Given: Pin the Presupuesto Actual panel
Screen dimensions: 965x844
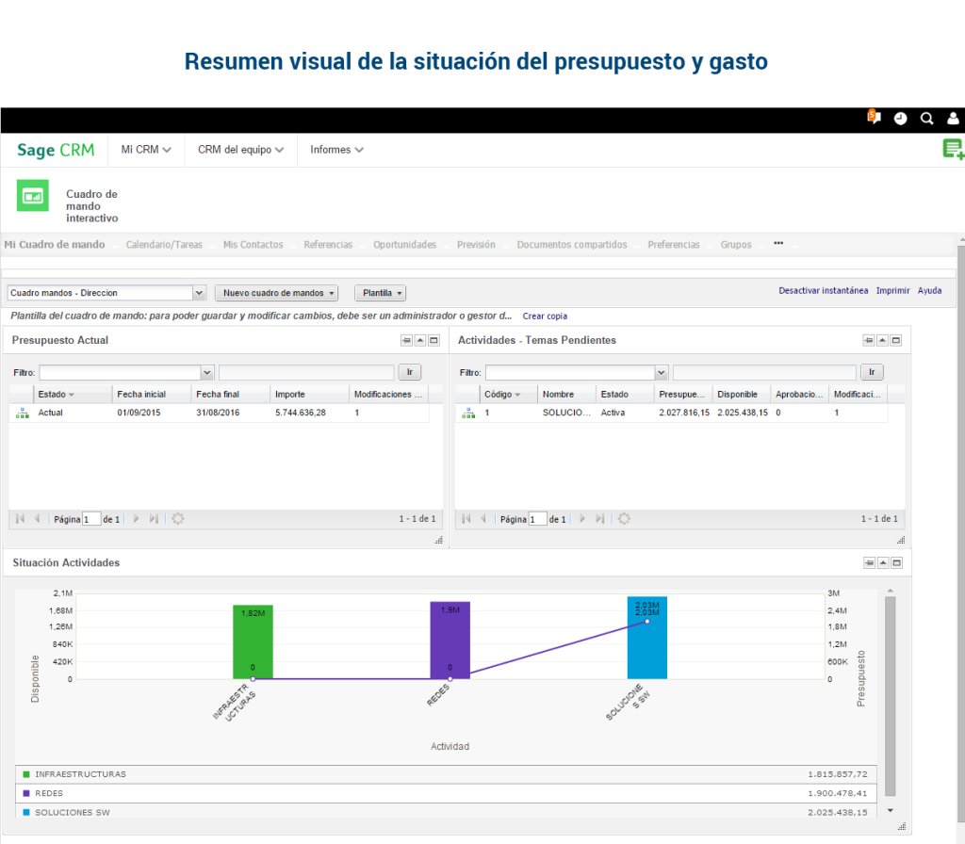Looking at the screenshot, I should pyautogui.click(x=406, y=340).
